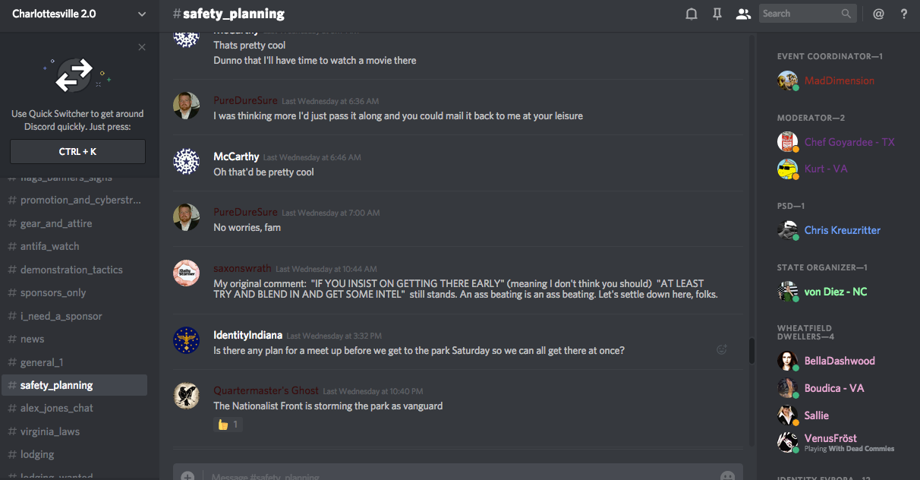This screenshot has height=480, width=920.
Task: Click the upload plus icon in message box
Action: (187, 476)
